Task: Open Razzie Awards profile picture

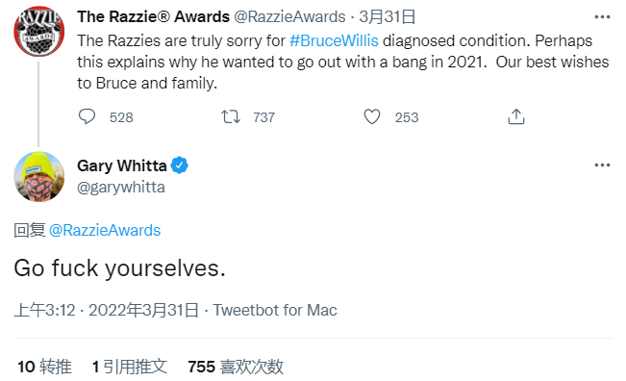Action: (39, 32)
